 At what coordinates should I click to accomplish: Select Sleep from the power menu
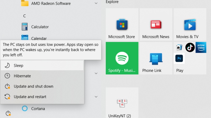tap(42, 65)
